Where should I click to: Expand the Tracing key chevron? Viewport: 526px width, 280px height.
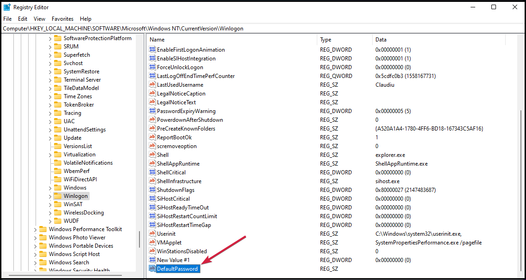(x=50, y=113)
